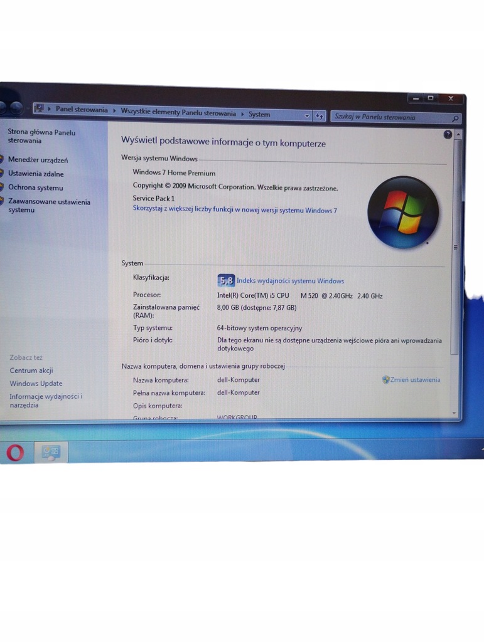Click 64-bitowy system operacyjny text
The image size is (484, 642).
click(x=259, y=328)
